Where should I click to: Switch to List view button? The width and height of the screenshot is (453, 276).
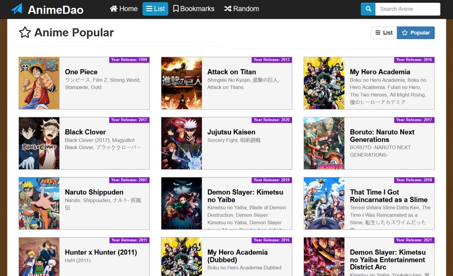click(x=384, y=33)
